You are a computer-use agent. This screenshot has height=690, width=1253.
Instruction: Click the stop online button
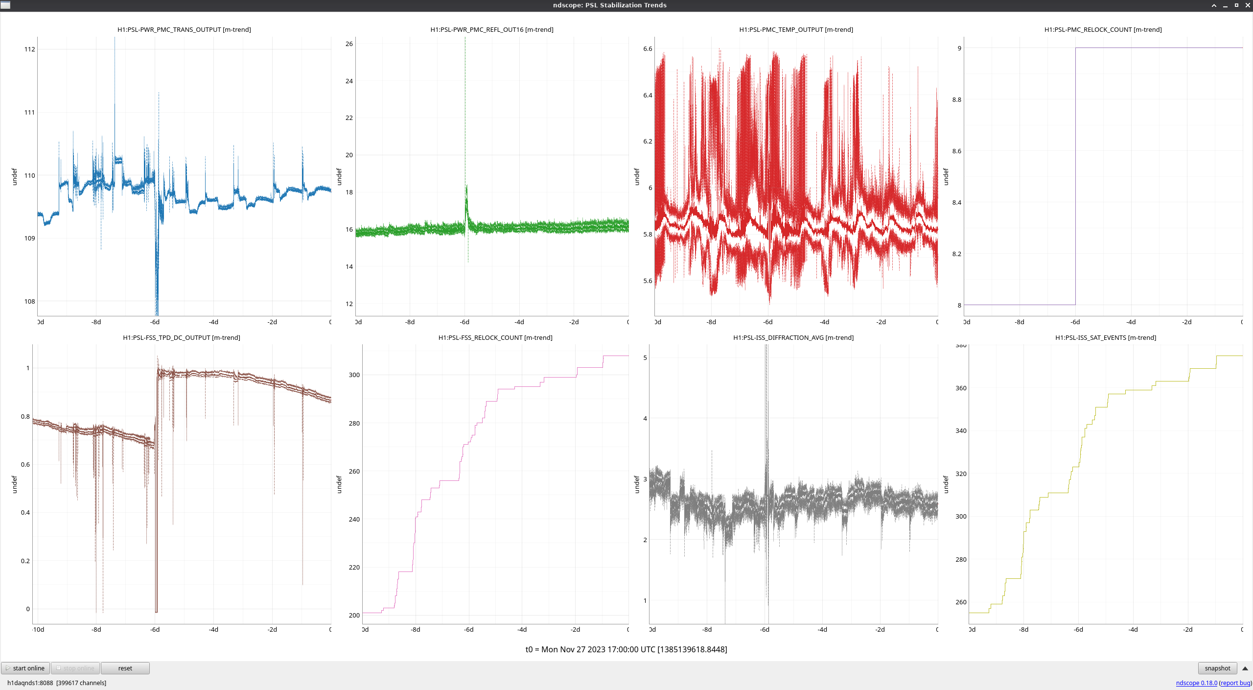(x=75, y=668)
